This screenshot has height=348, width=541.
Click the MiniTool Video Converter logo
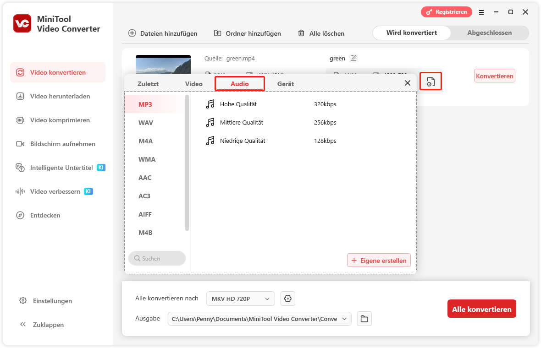[x=22, y=23]
